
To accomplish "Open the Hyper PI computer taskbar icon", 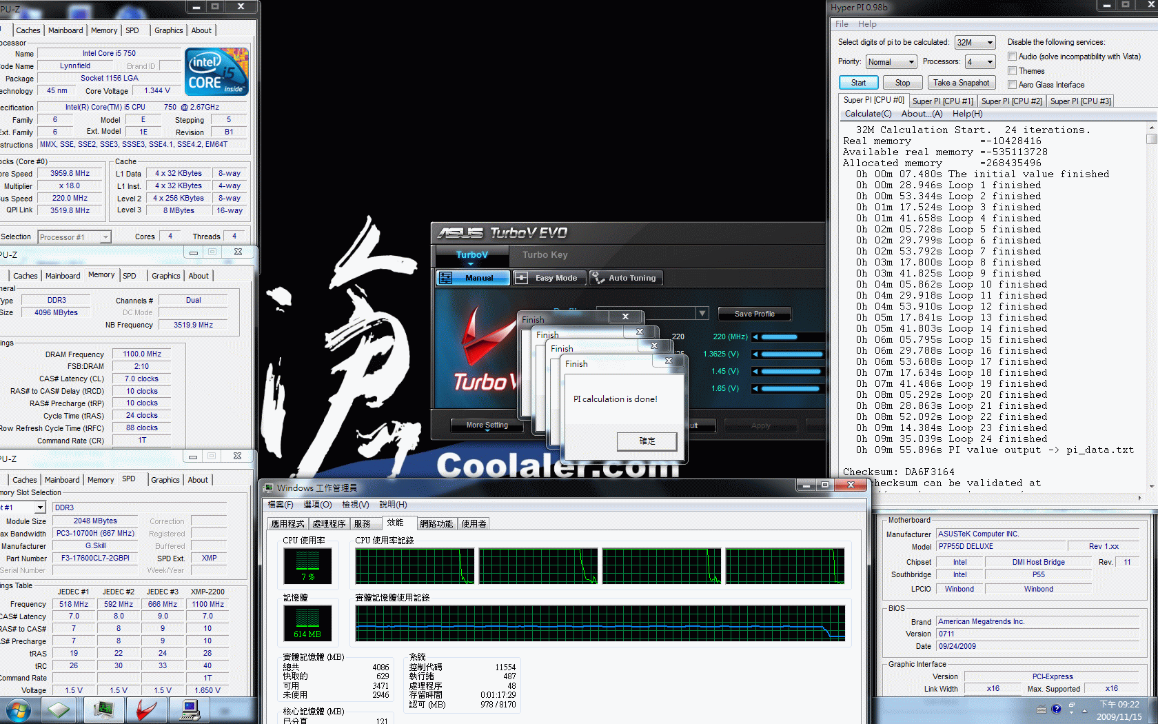I will coord(190,710).
